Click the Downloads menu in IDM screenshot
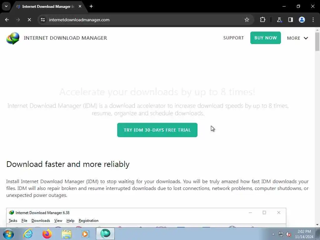 coord(41,221)
